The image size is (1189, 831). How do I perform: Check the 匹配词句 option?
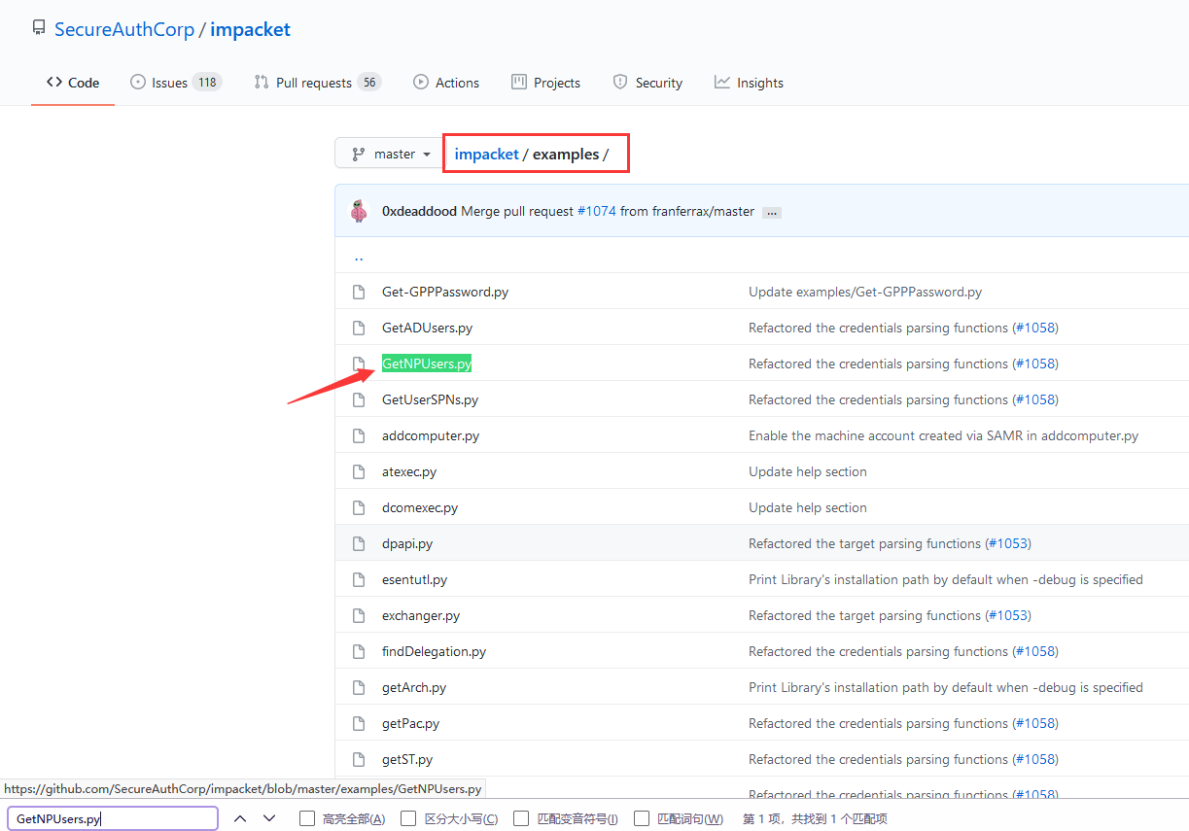click(642, 818)
